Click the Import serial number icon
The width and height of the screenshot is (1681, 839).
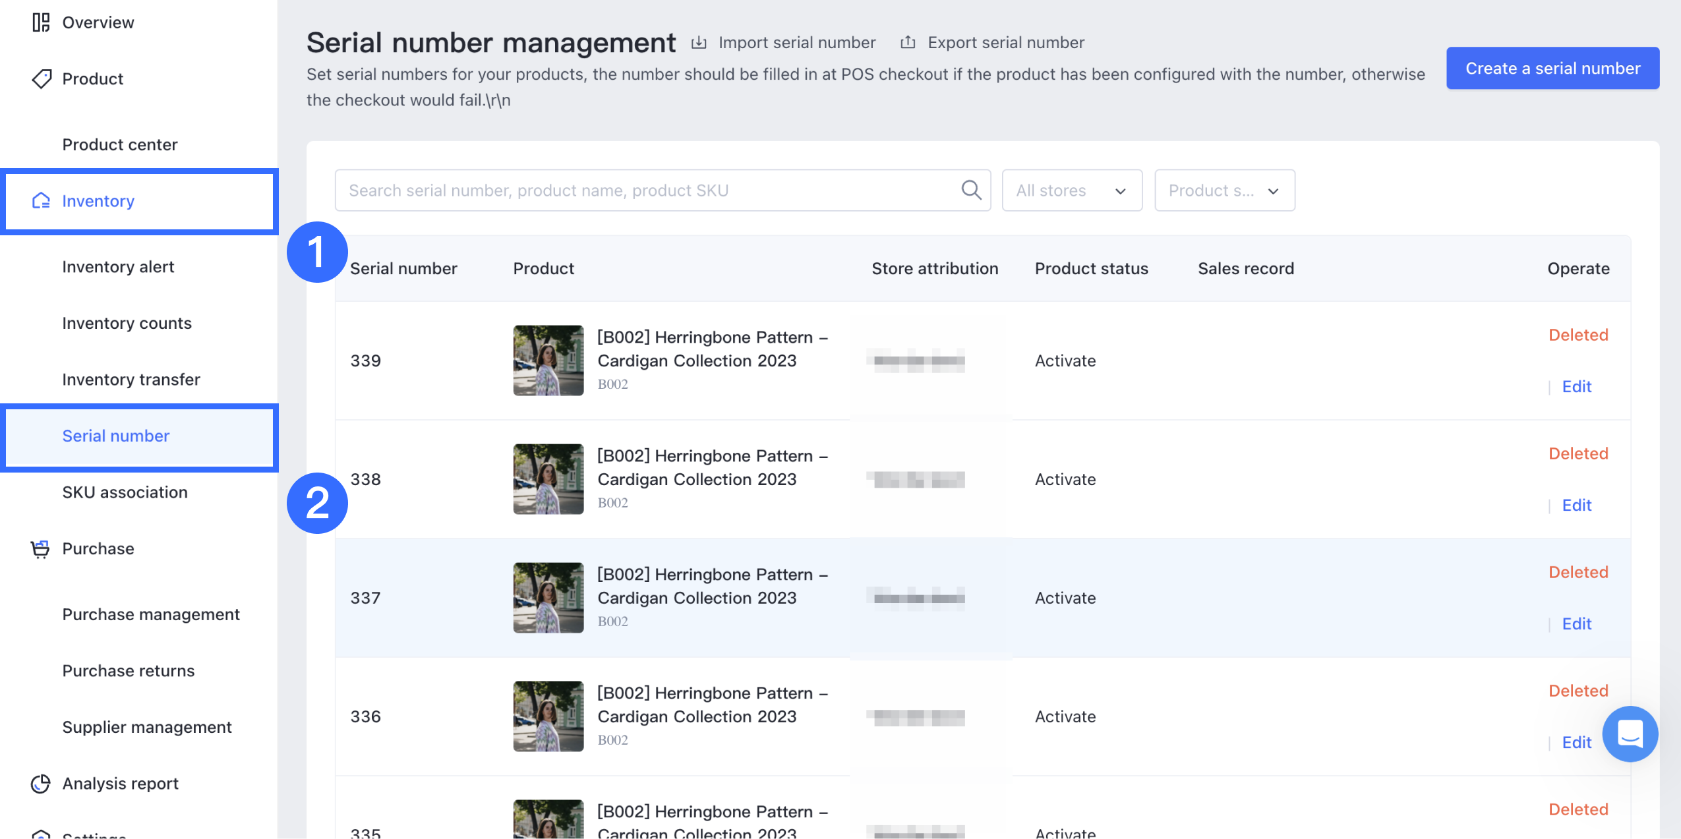pos(699,43)
